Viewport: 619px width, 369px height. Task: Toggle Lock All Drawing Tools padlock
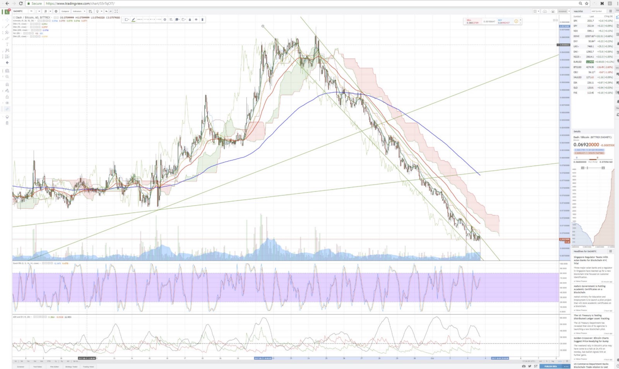(x=7, y=97)
